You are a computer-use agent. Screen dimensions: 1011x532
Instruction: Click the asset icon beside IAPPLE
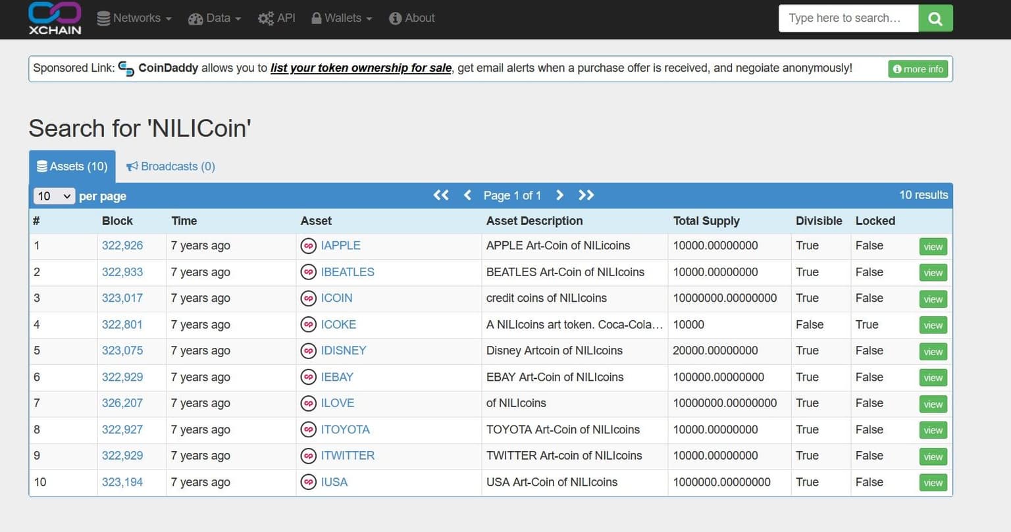point(308,246)
